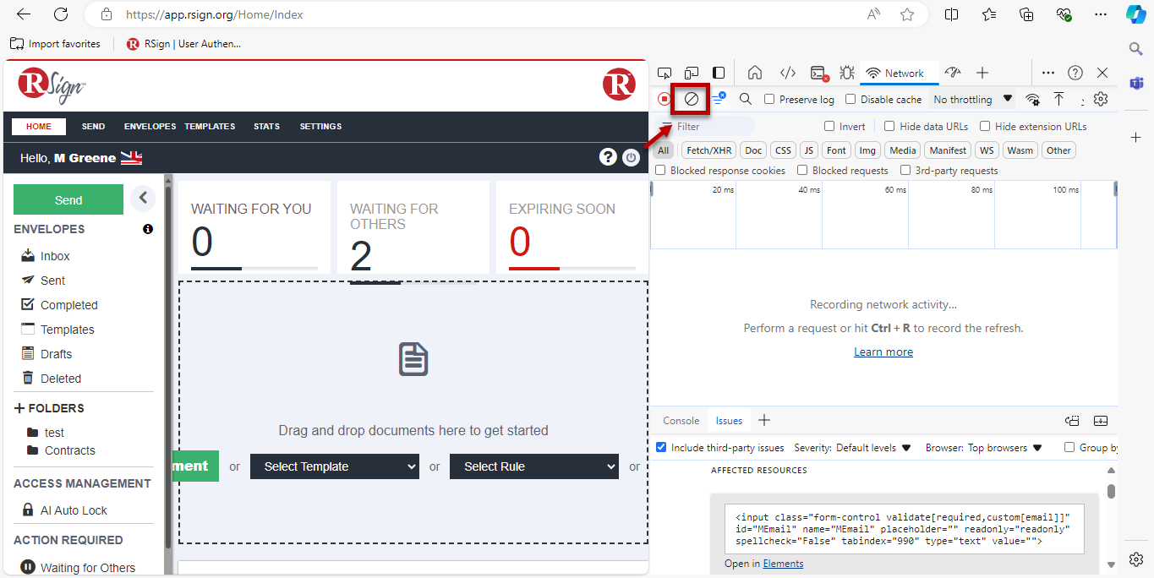Filter requests by Fetch/XHR
Screen dimensions: 1154x578
pos(708,150)
